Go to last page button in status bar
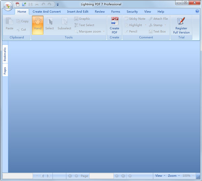Screen dimensions: 202x181 (123, 176)
